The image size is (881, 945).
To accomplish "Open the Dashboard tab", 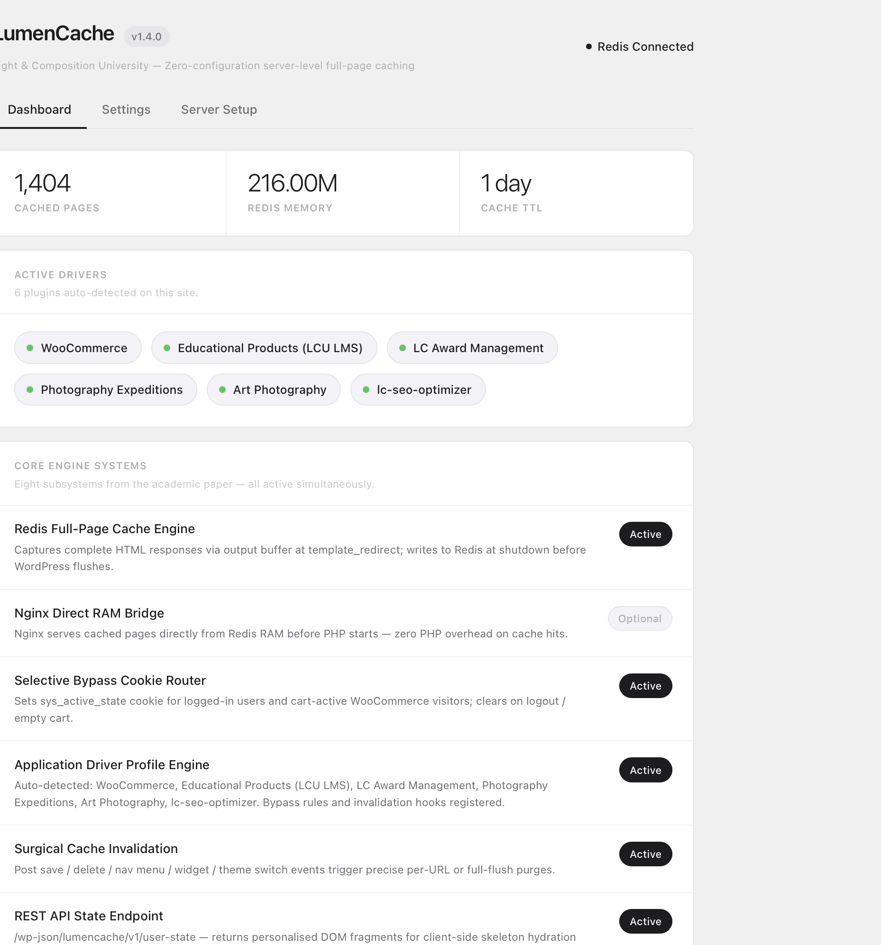I will pos(39,110).
